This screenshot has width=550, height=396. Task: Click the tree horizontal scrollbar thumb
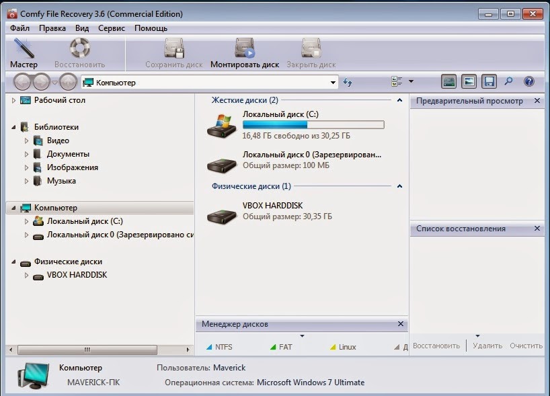(x=87, y=350)
